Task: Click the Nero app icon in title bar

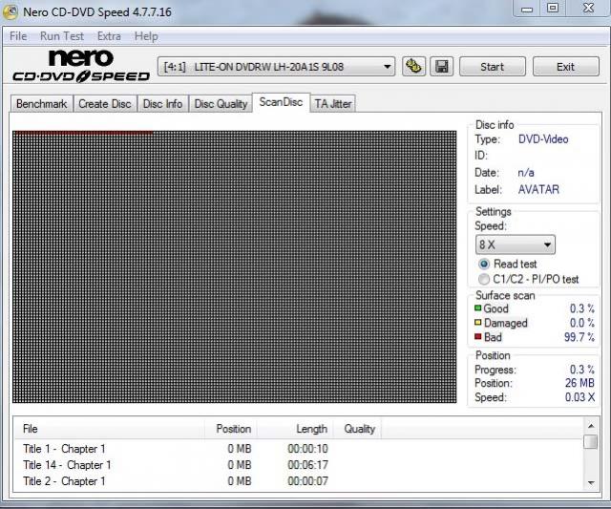Action: (x=10, y=12)
